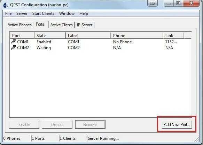Minimize the QPST Configuration window
This screenshot has width=203, height=145.
pos(169,3)
